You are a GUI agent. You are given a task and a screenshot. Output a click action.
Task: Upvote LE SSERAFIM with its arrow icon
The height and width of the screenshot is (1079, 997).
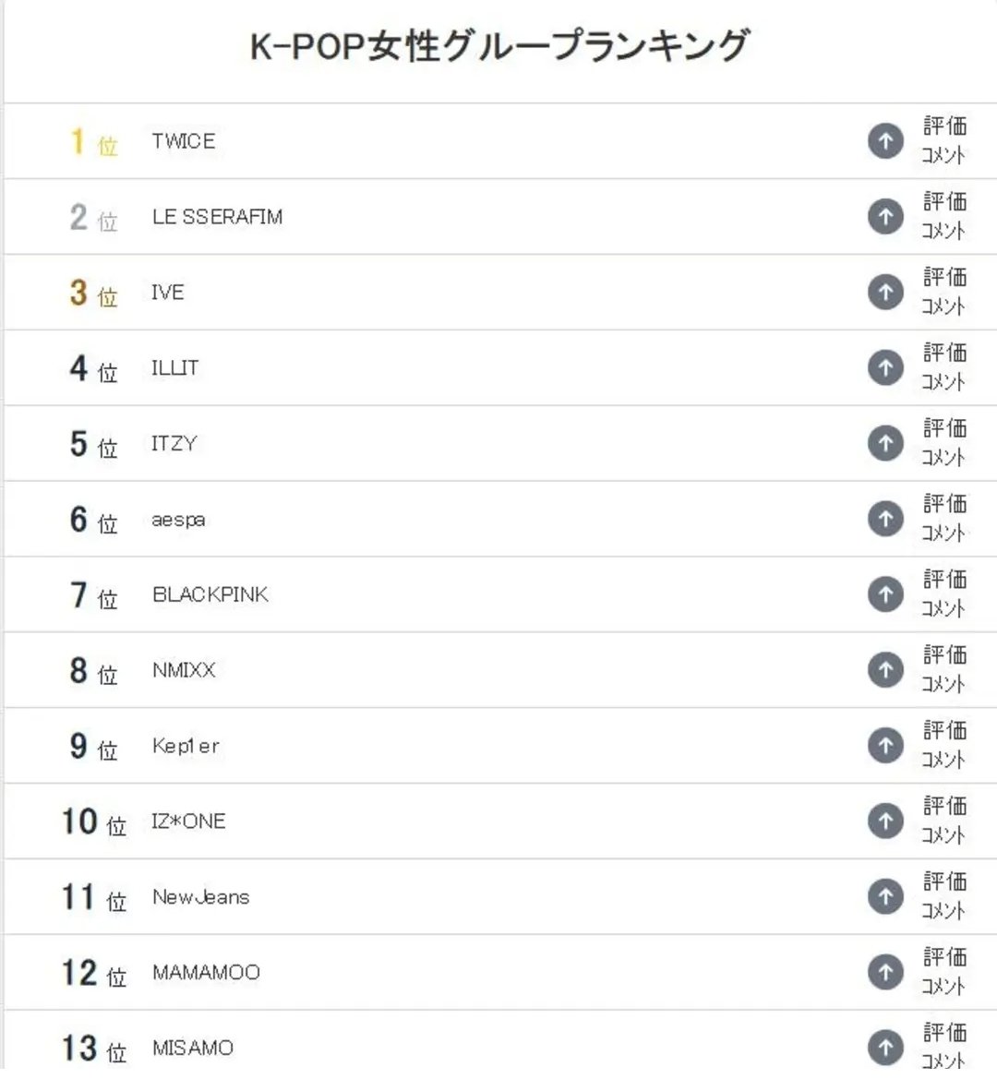[x=885, y=217]
